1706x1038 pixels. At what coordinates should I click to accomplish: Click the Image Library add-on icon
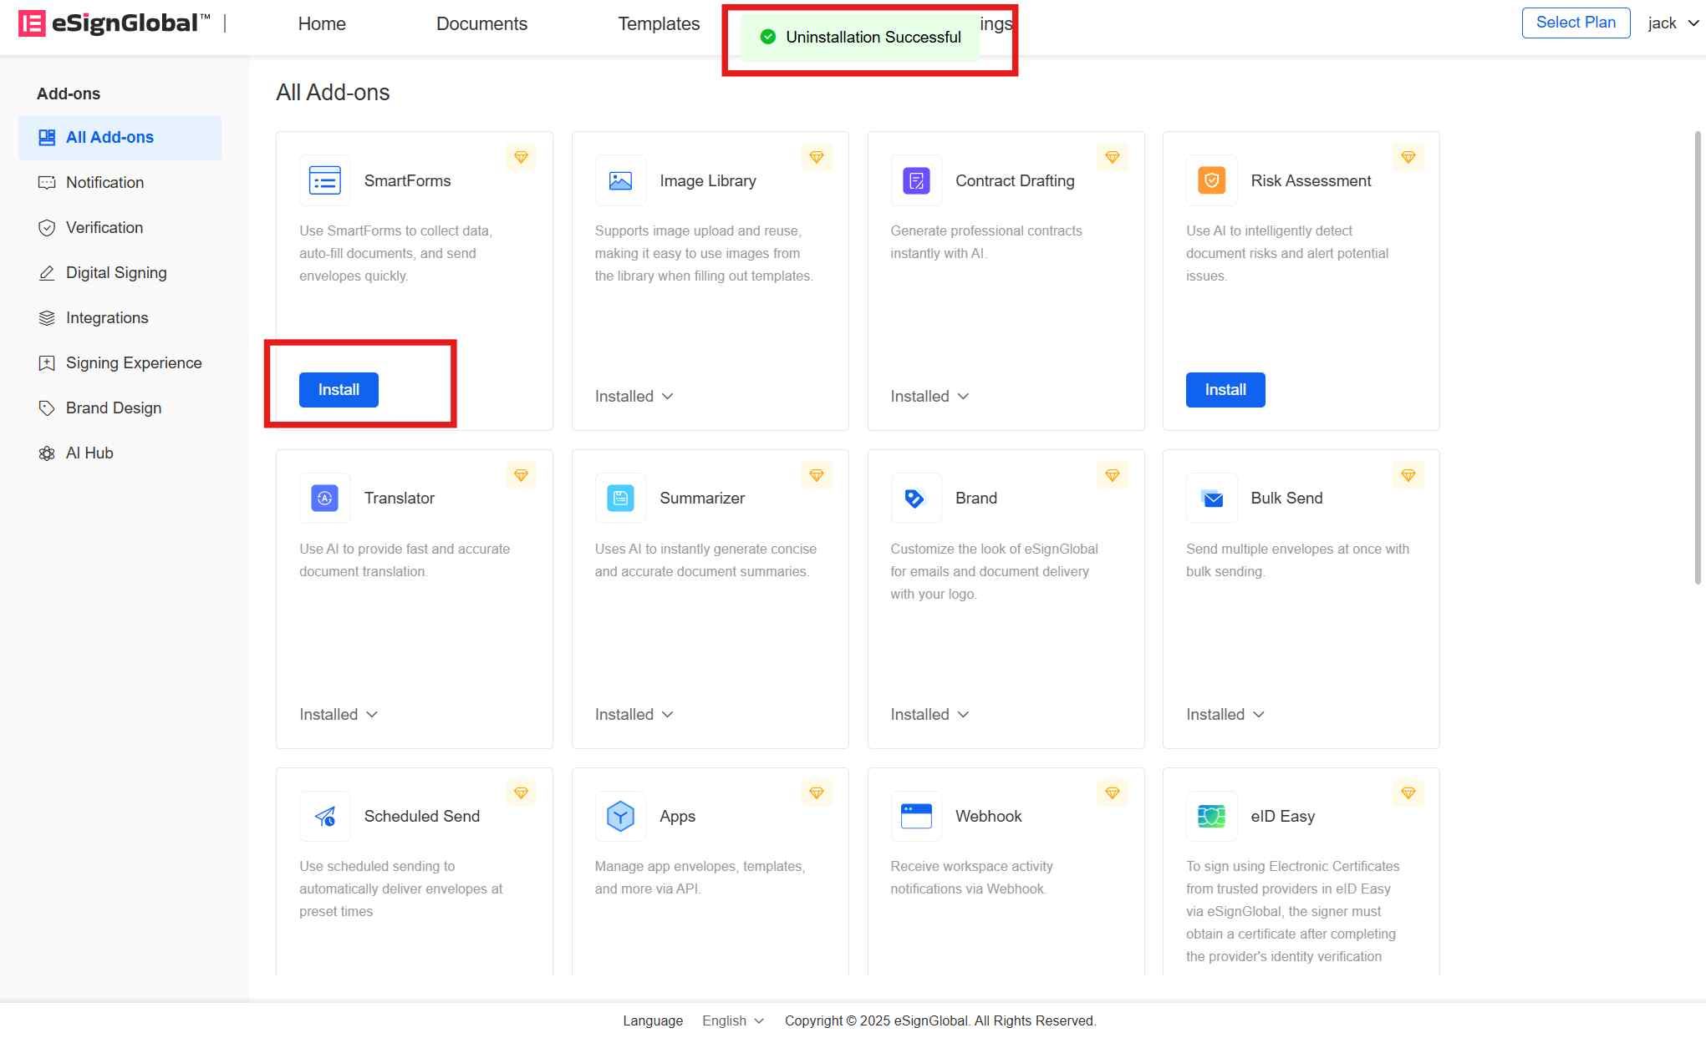click(620, 180)
